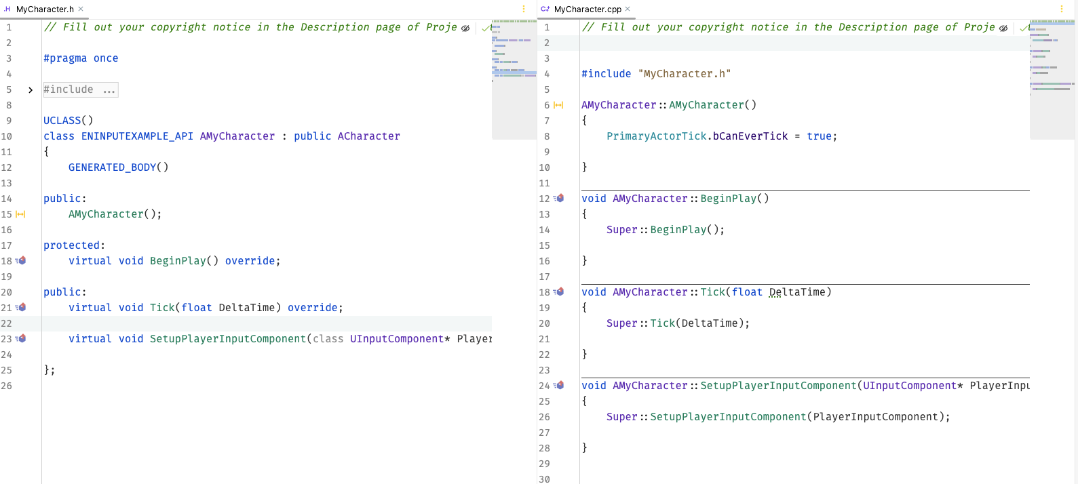
Task: Toggle reader mode eye icon in MyCharacter.cpp
Action: pyautogui.click(x=1003, y=28)
